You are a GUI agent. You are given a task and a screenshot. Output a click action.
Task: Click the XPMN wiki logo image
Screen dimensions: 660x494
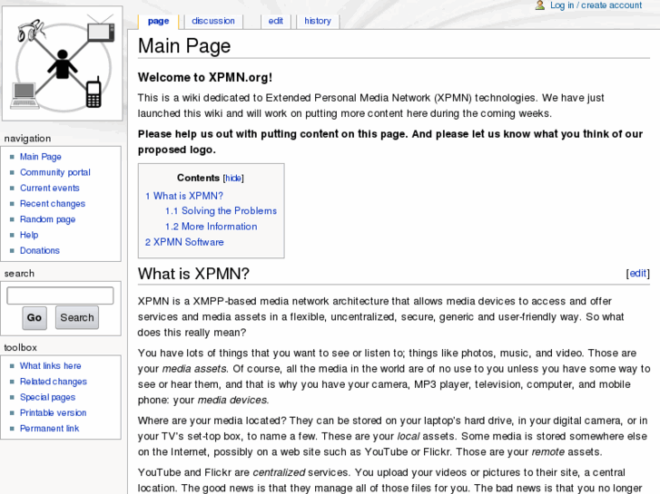(63, 63)
